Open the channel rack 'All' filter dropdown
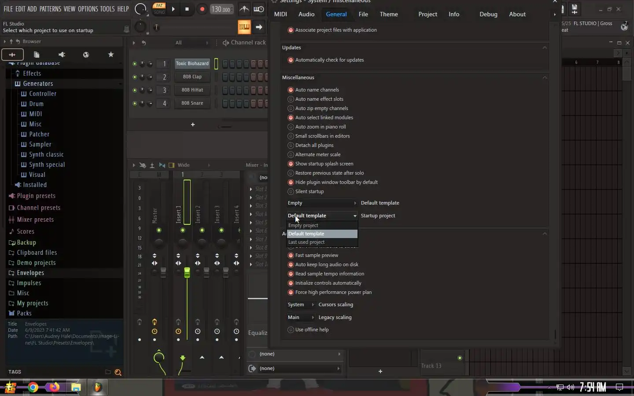Viewport: 634px width, 396px height. (192, 43)
